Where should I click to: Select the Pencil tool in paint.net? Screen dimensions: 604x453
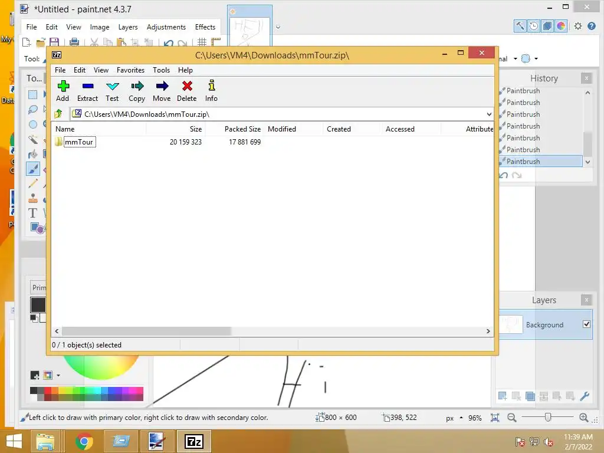click(x=33, y=184)
